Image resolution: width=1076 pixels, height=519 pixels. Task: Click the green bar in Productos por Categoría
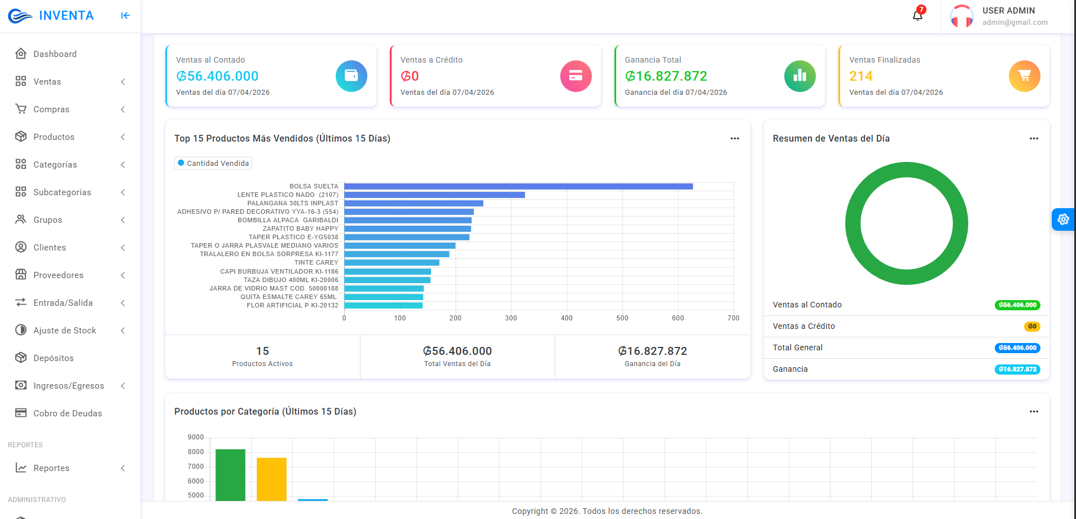coord(230,475)
